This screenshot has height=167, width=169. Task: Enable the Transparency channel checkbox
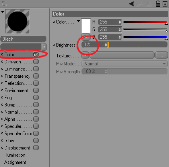pos(36,76)
